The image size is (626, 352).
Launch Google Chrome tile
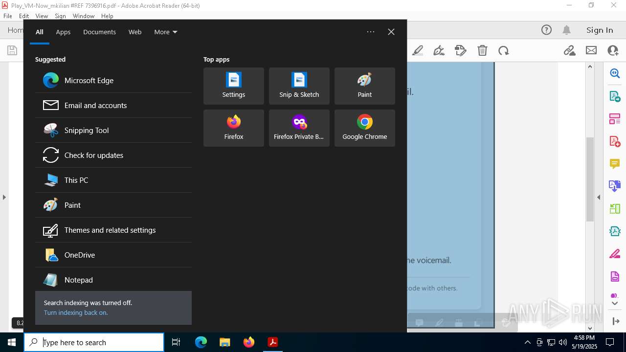(x=365, y=128)
